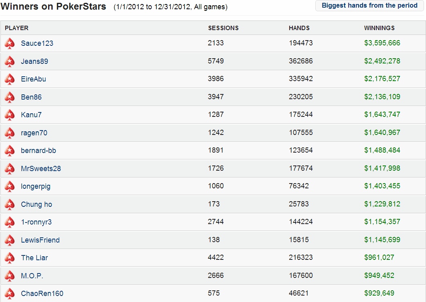Screen dimensions: 426x302
Task: Click the hands count 76342
Action: pos(299,186)
